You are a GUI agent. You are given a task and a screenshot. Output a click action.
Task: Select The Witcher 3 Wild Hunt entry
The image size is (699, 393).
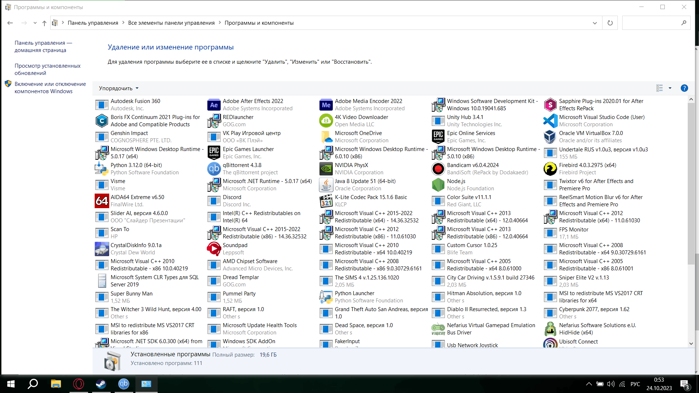coord(149,313)
